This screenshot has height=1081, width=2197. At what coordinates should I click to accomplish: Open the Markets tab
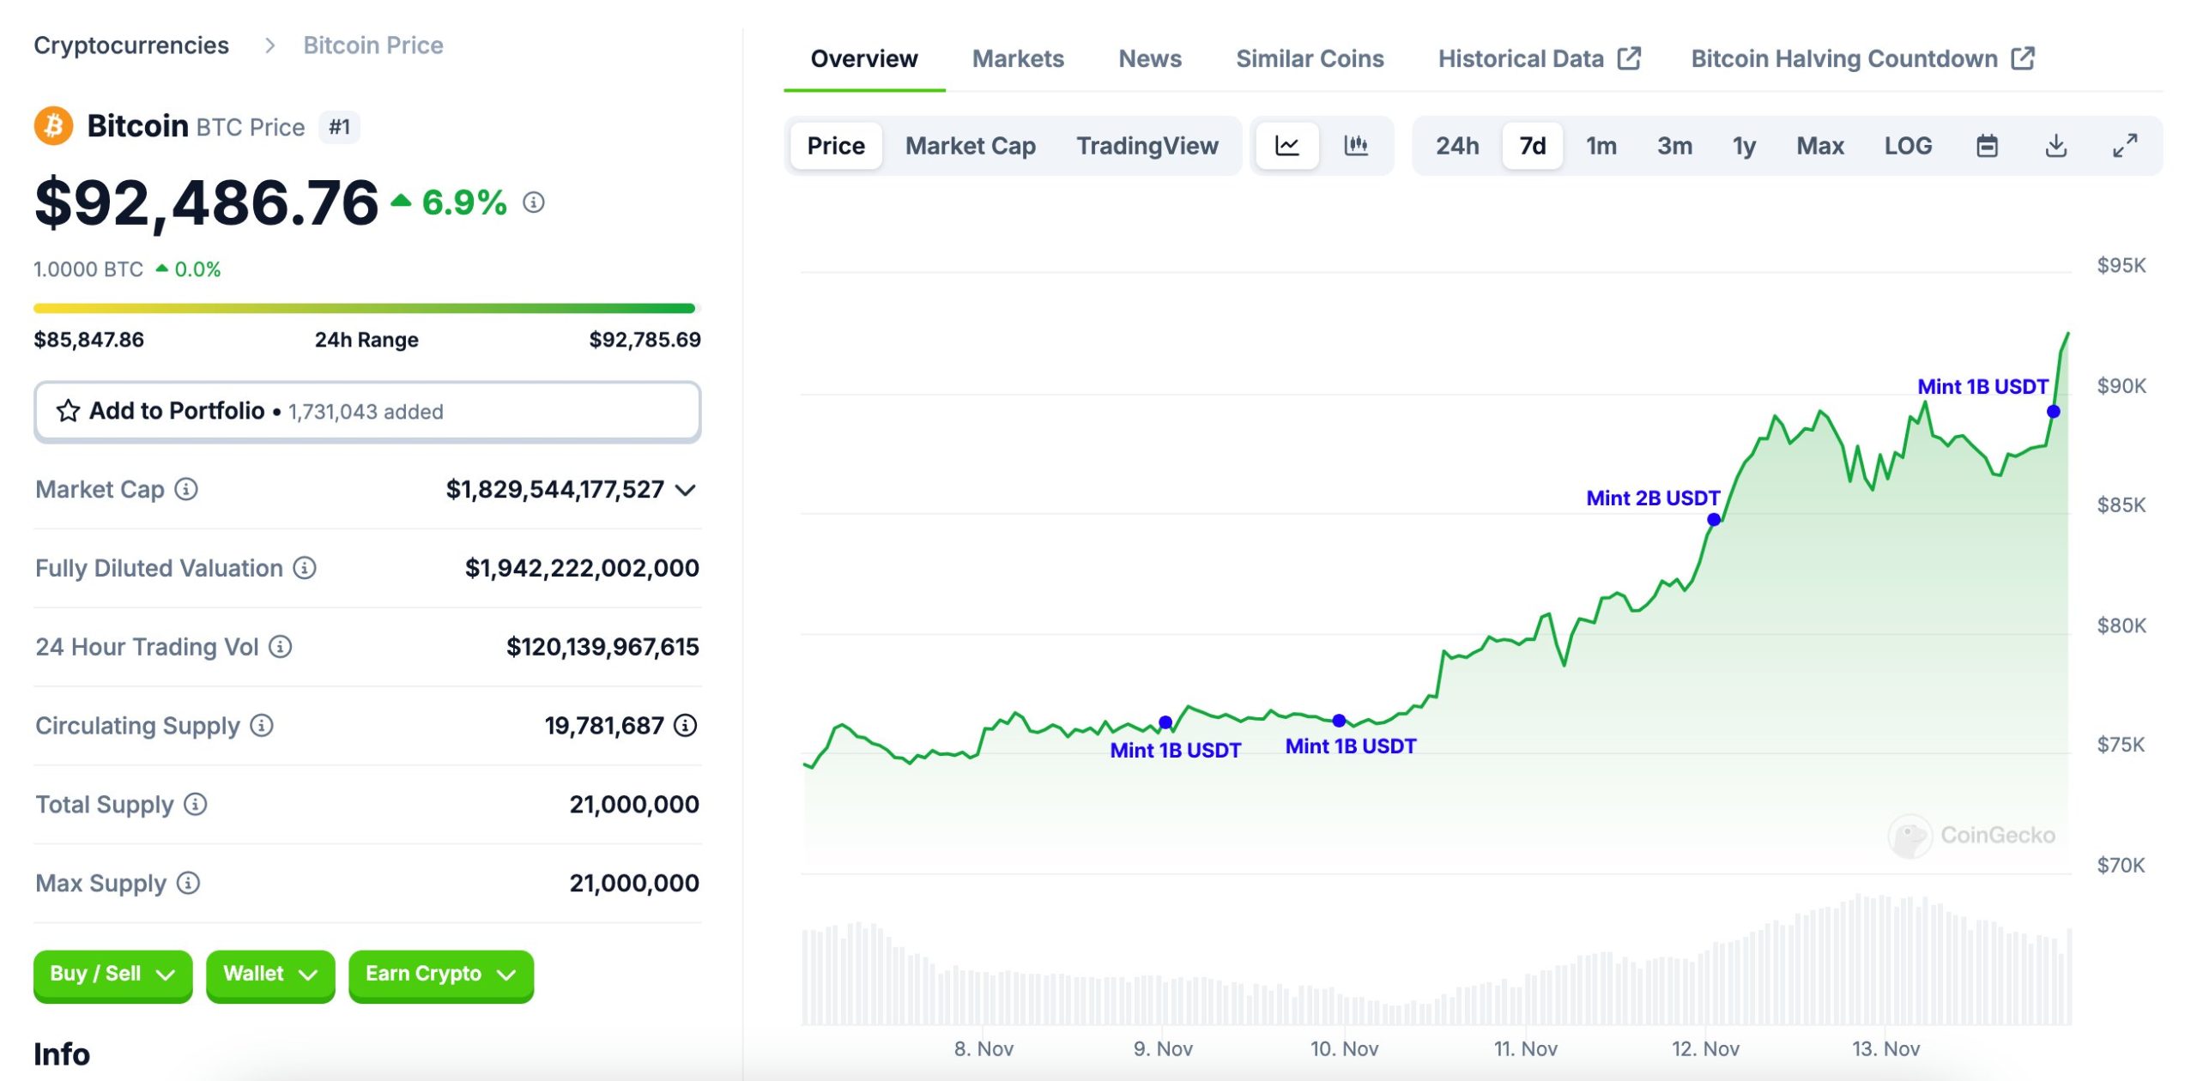1017,58
